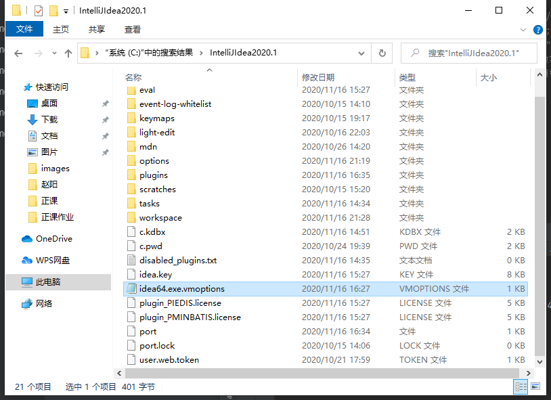Viewport: 551px width, 400px height.
Task: Click the New folder quick access icon
Action: point(53,11)
